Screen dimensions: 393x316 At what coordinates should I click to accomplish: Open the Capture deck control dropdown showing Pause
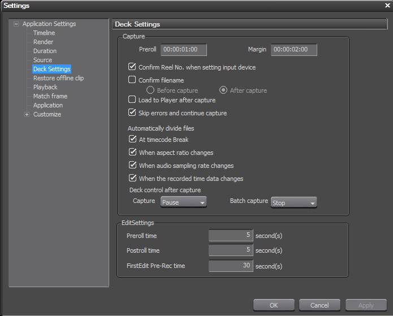[x=183, y=202]
